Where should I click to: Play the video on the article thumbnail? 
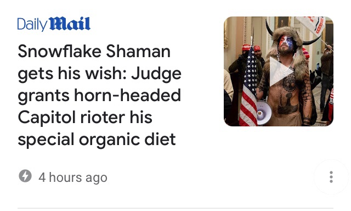pos(280,71)
